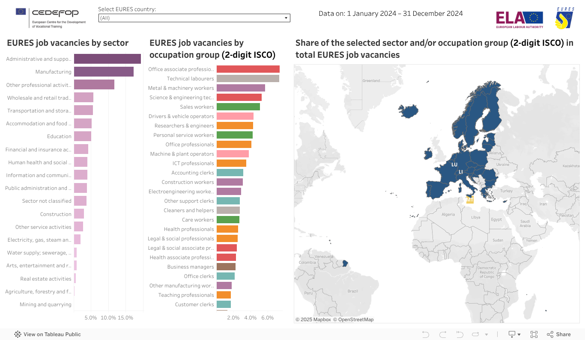Click the Refresh data icon
This screenshot has width=585, height=340.
[x=475, y=334]
